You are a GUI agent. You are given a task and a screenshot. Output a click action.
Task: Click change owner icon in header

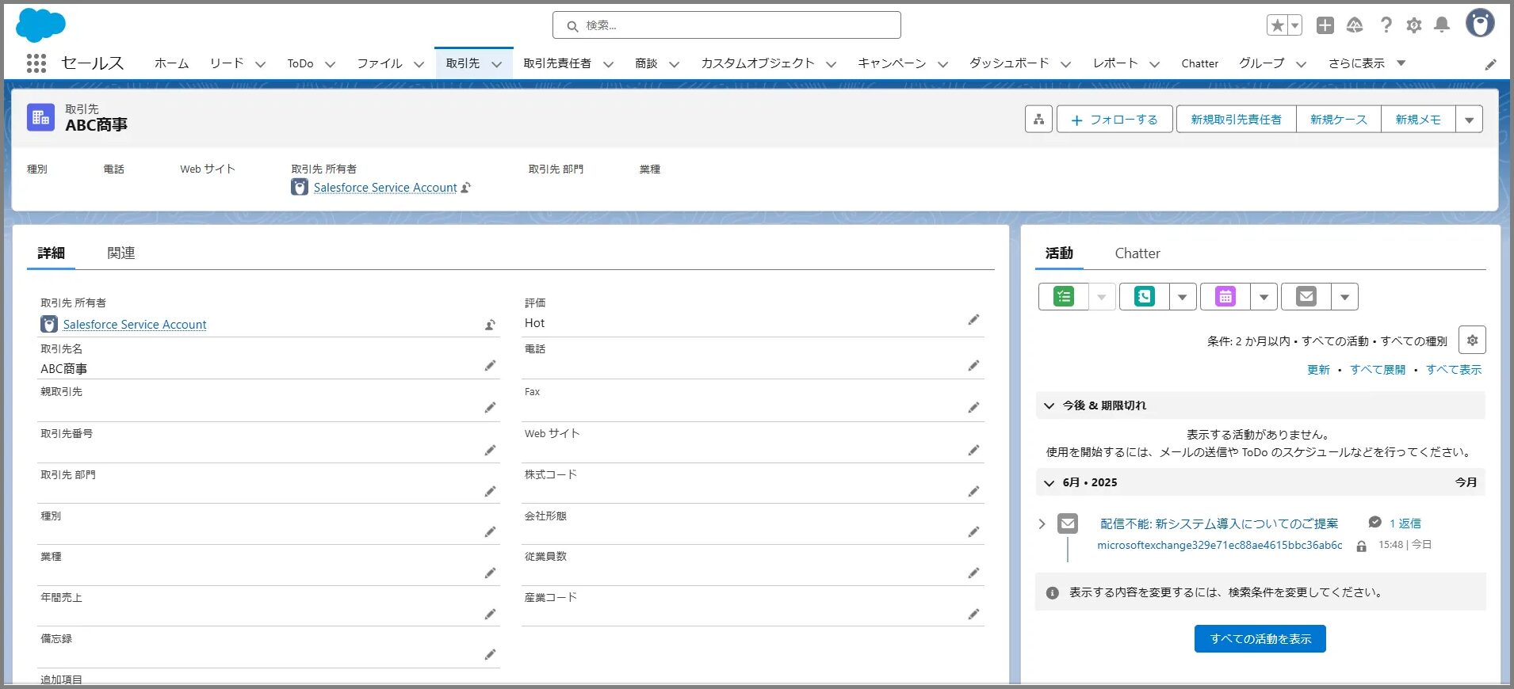(x=466, y=188)
